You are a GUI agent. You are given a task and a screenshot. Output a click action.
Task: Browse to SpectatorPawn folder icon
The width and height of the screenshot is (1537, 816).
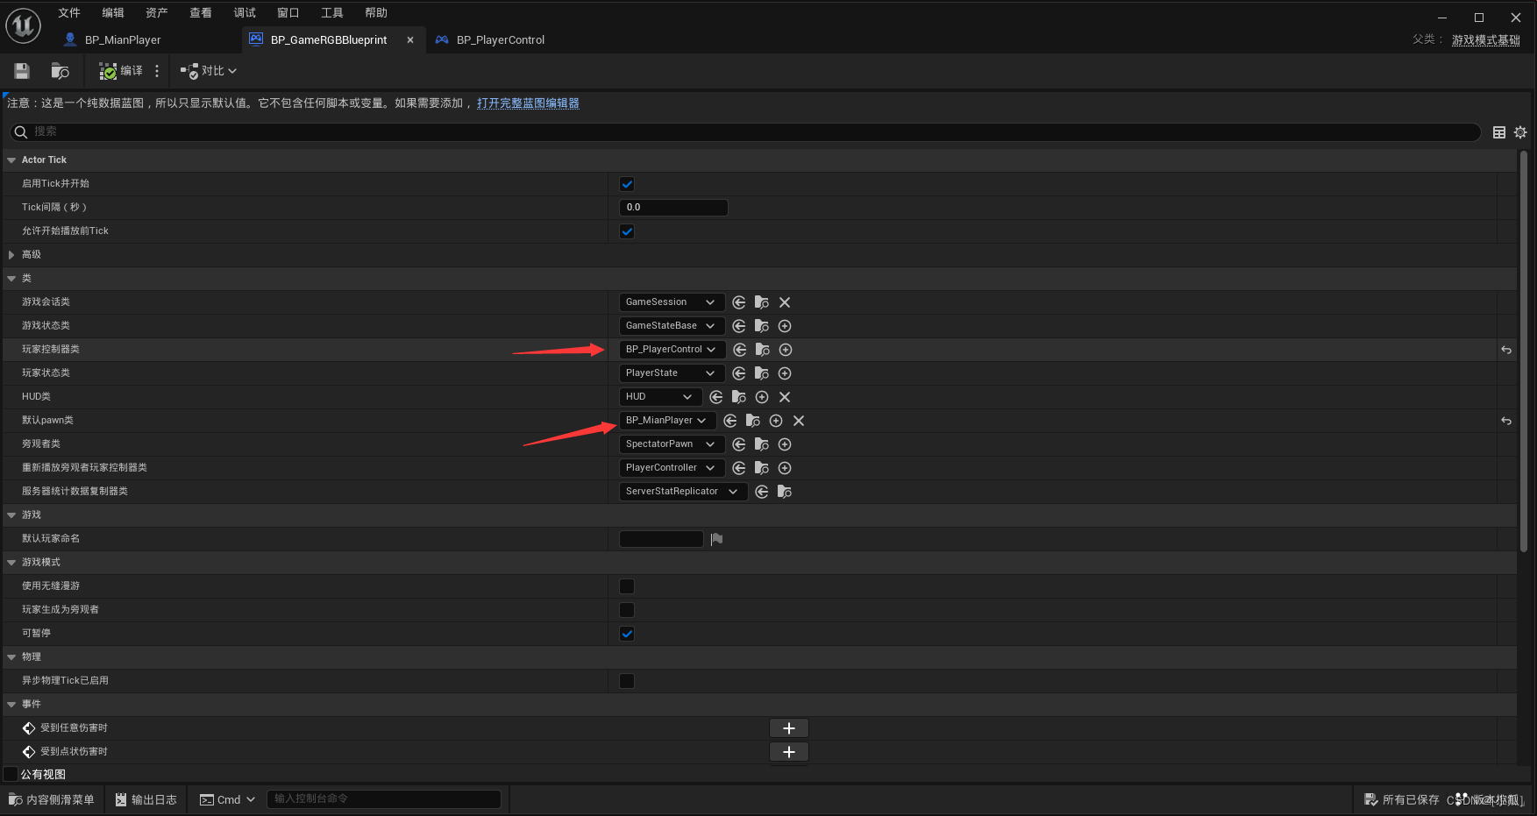pyautogui.click(x=762, y=444)
